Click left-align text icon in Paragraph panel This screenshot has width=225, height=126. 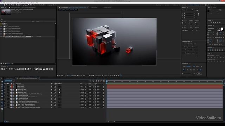208,50
